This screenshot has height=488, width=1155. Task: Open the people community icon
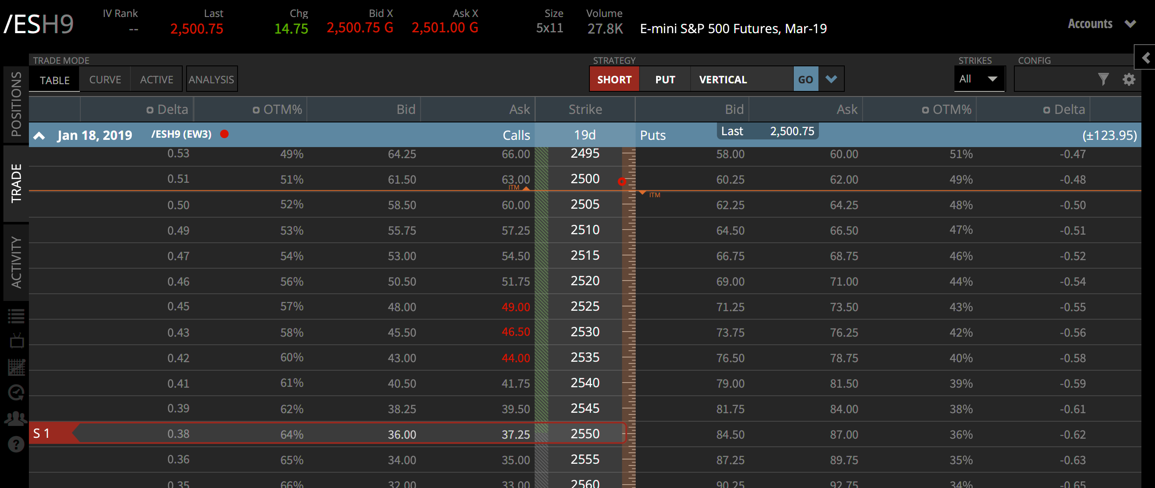coord(16,418)
